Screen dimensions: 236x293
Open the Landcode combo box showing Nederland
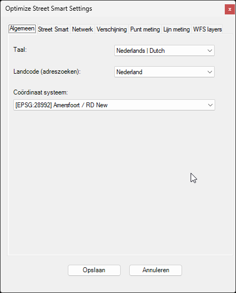pyautogui.click(x=164, y=72)
